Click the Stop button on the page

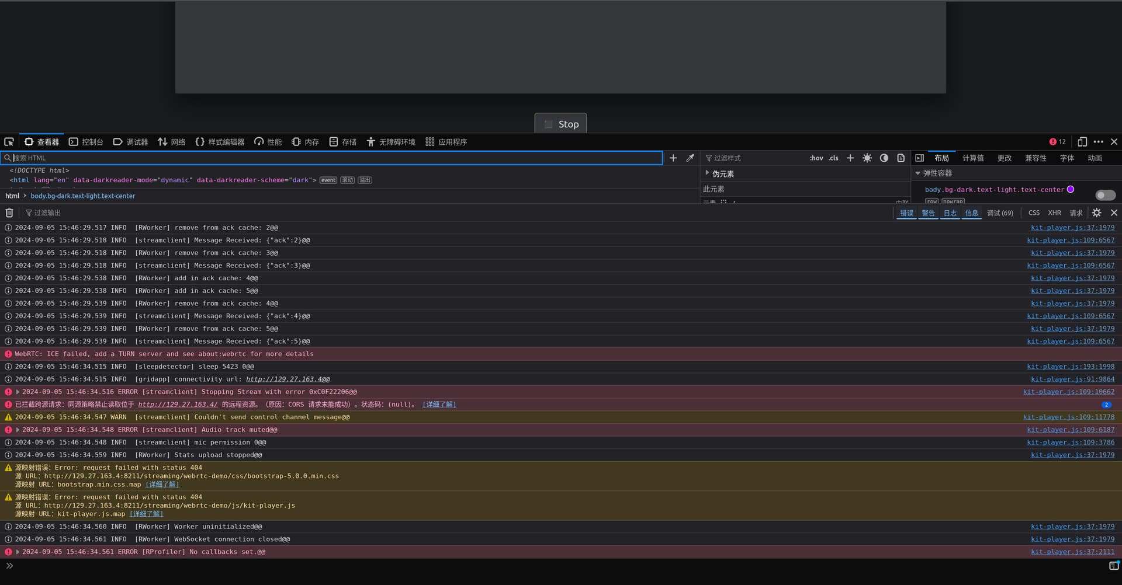560,124
